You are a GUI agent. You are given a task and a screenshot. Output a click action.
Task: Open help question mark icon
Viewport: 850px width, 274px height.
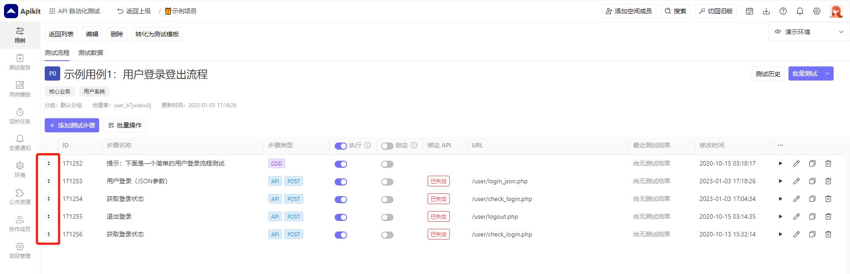point(783,11)
